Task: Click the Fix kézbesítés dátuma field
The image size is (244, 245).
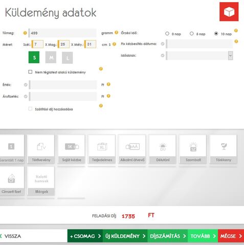Action: (x=199, y=44)
